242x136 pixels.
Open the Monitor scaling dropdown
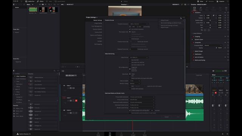(135, 83)
